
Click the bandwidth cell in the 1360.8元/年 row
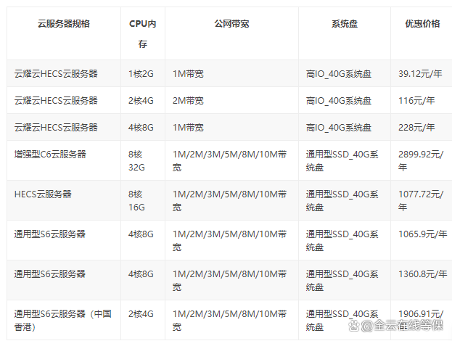click(x=230, y=280)
